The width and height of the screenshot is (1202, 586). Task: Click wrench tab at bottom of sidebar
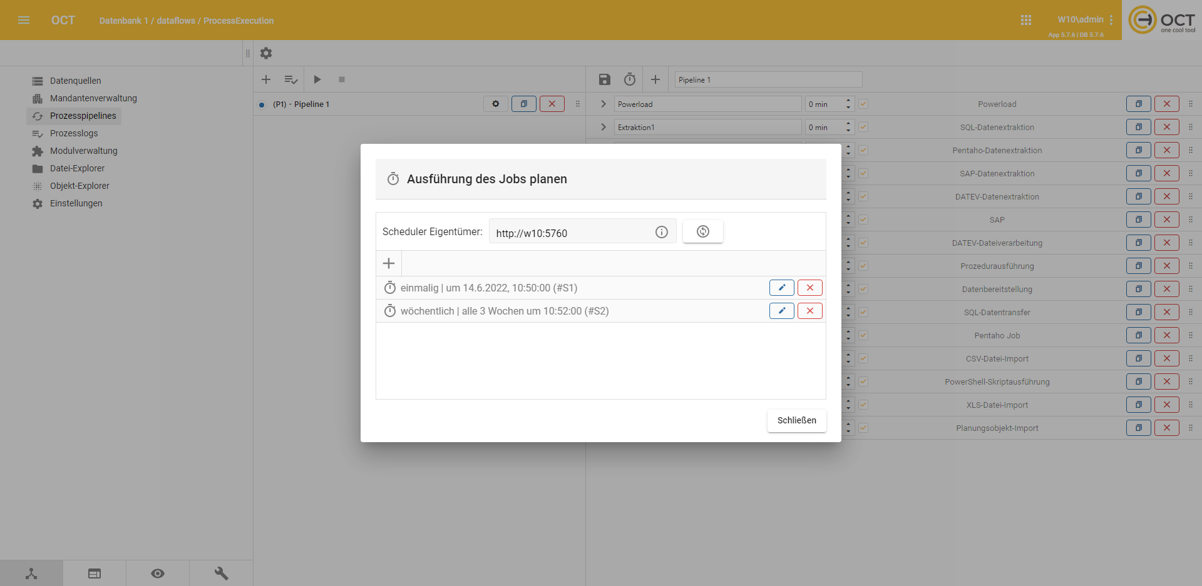tap(221, 573)
